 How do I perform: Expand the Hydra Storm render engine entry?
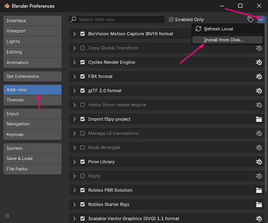(x=74, y=105)
